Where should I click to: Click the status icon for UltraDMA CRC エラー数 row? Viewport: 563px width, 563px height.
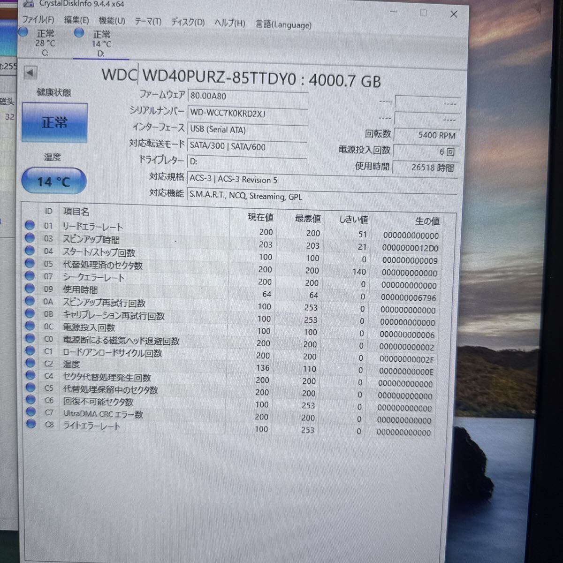point(31,412)
